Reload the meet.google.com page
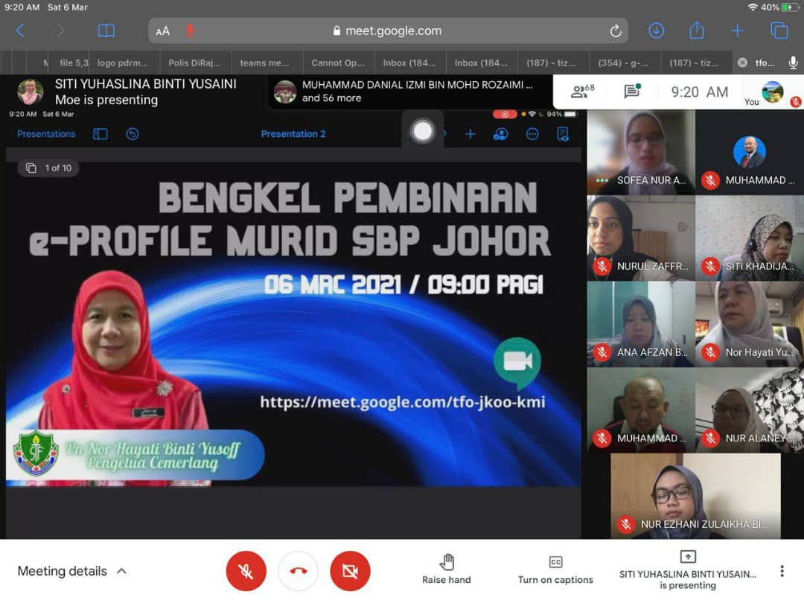804x603 pixels. pyautogui.click(x=615, y=31)
